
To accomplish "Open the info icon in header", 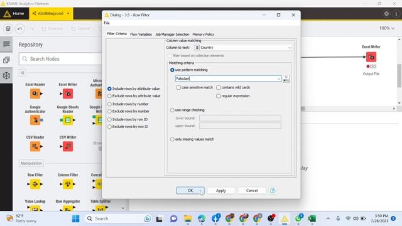I will (x=396, y=14).
